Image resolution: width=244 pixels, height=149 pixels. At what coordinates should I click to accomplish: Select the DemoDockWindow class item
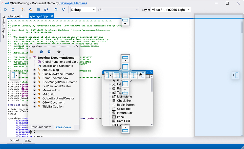pyautogui.click(x=55, y=78)
